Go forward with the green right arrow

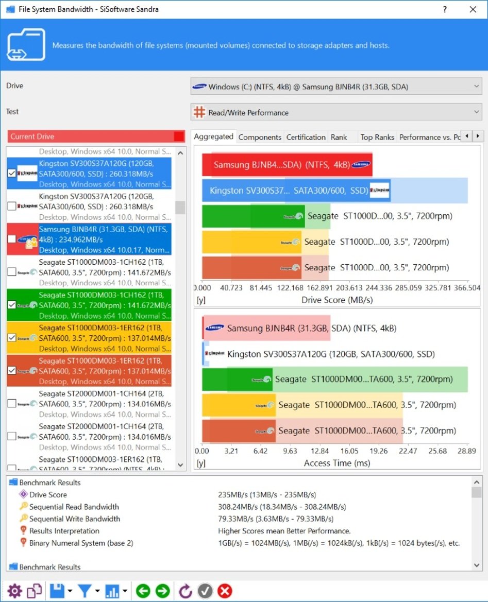tap(162, 591)
